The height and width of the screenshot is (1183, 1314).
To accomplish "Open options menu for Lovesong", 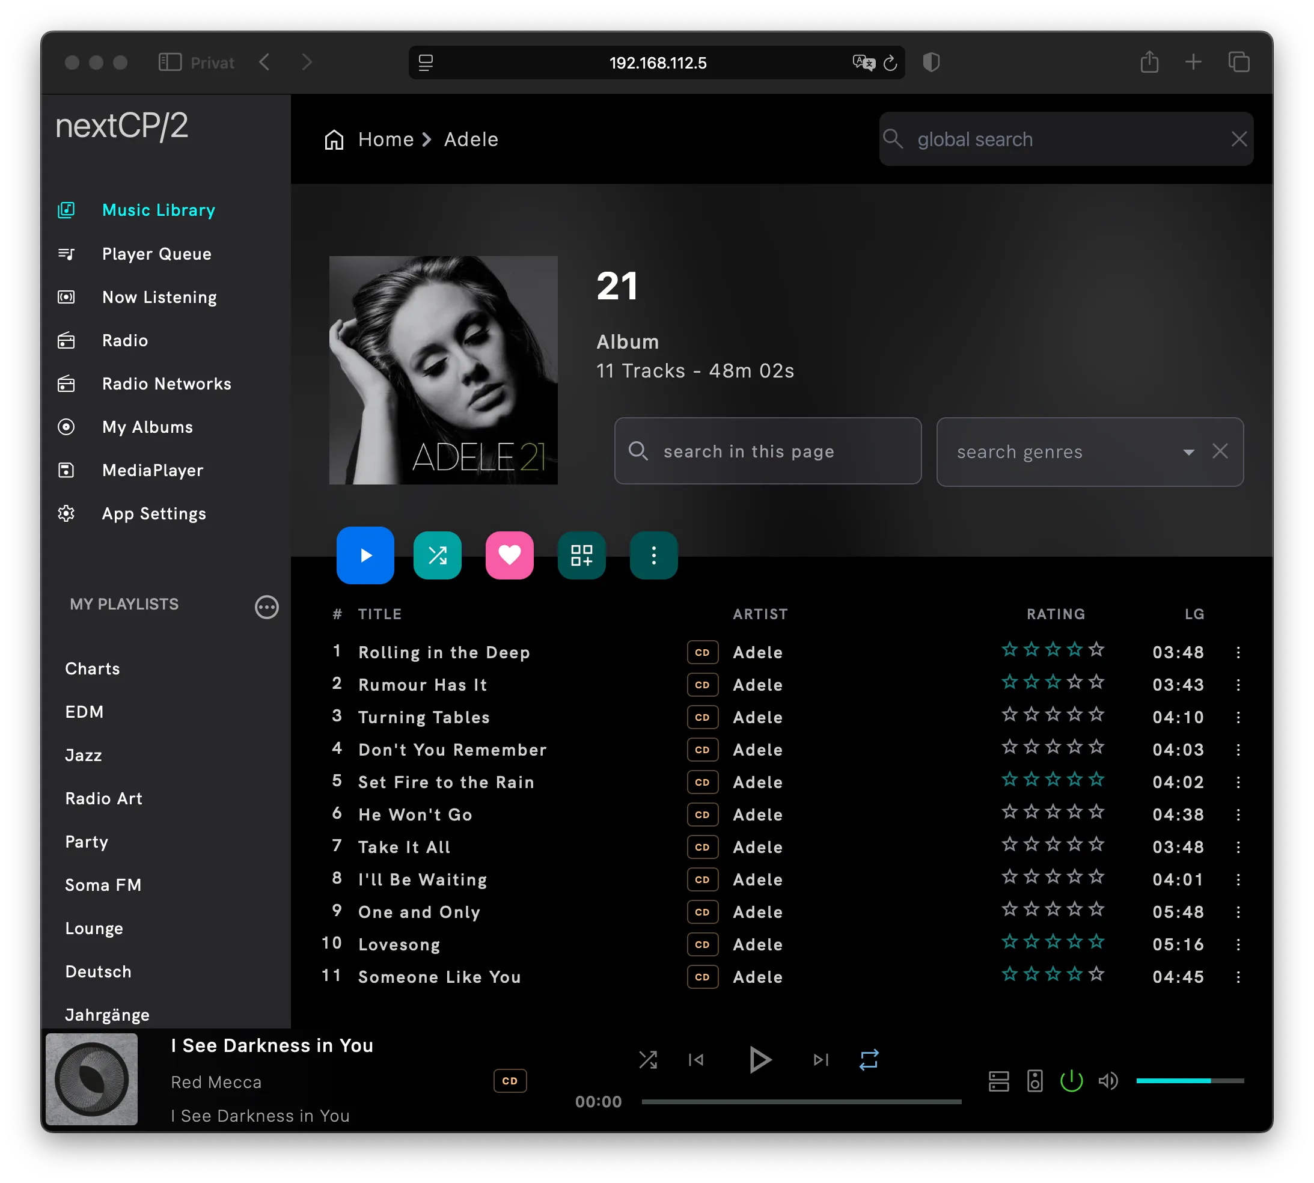I will pyautogui.click(x=1238, y=944).
